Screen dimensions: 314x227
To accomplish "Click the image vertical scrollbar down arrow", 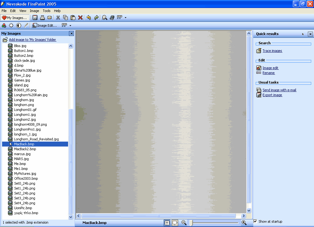I will coord(249,210).
